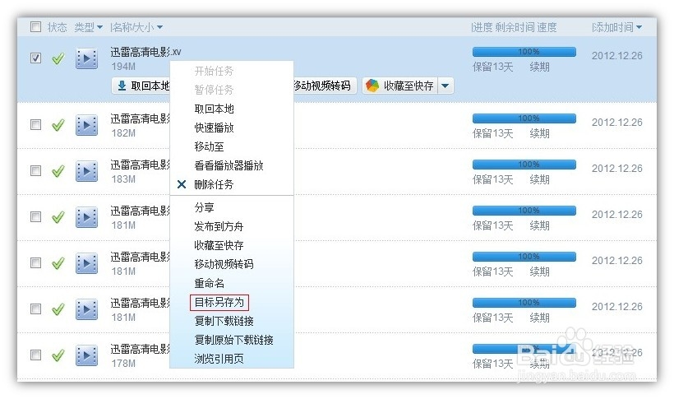Click the green checkmark of the 183M task
Image resolution: width=674 pixels, height=399 pixels.
click(x=58, y=171)
